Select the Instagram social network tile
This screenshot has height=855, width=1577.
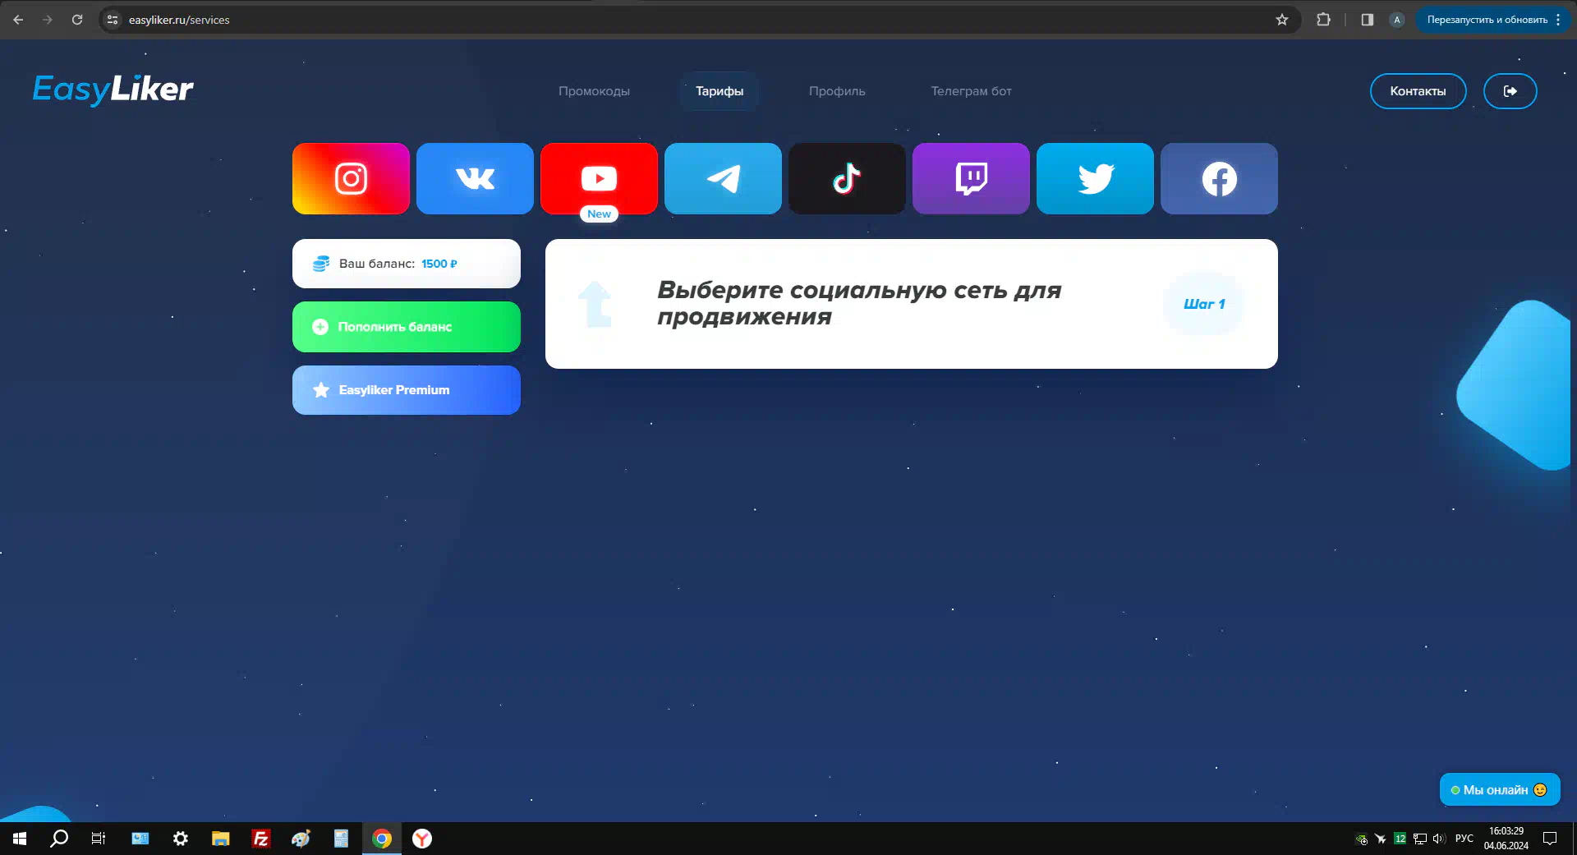pos(351,178)
